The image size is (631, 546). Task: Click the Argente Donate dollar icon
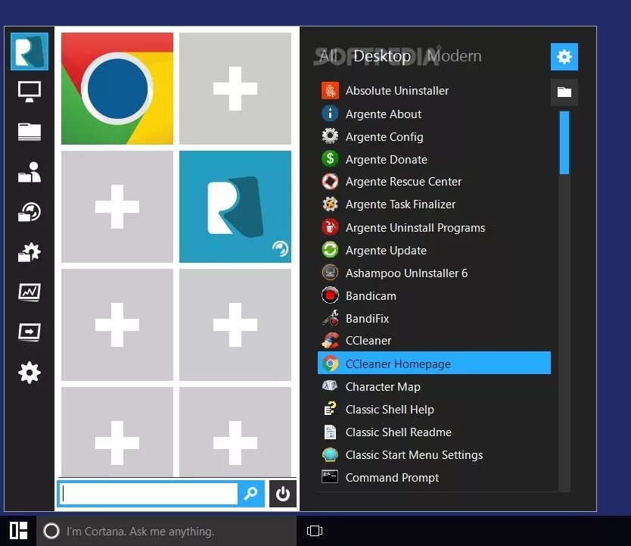tap(330, 158)
